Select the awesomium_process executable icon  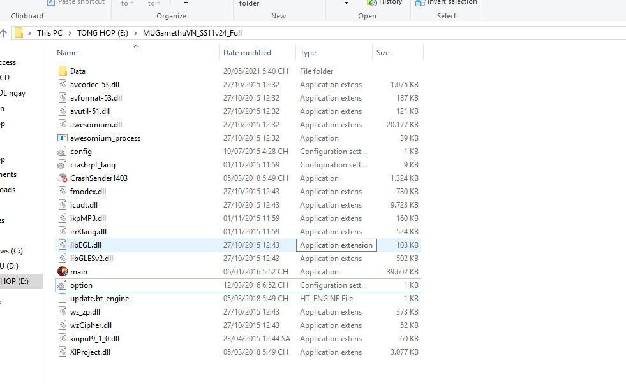coord(63,138)
